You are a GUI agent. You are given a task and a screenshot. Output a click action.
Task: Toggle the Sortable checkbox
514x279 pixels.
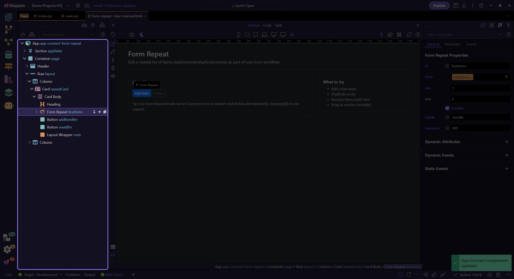point(447,108)
